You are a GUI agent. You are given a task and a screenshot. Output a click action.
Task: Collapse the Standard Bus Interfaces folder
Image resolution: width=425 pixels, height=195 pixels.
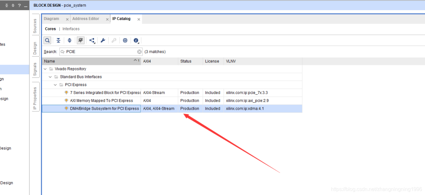tap(50, 77)
